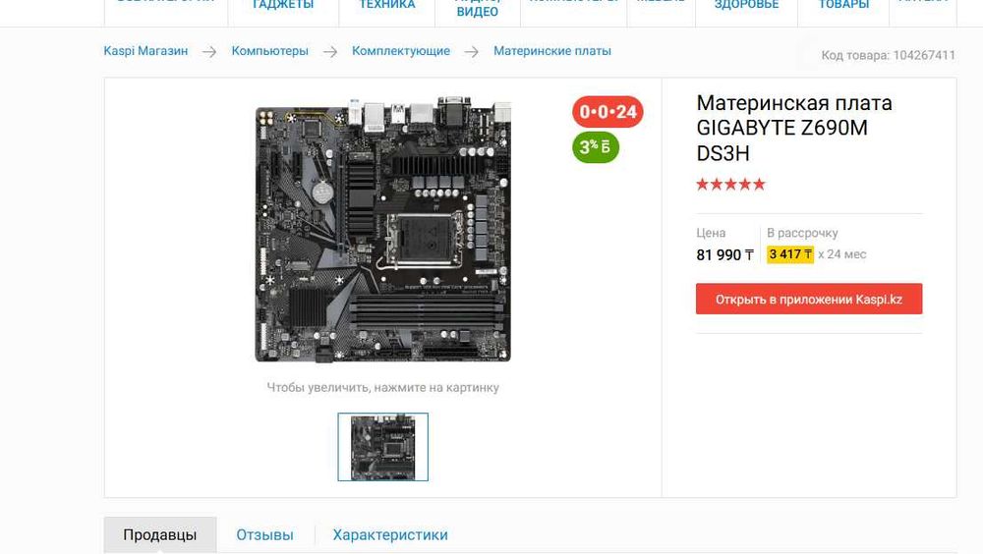Open Материнские платы breadcrumb link
This screenshot has width=983, height=554.
point(552,51)
